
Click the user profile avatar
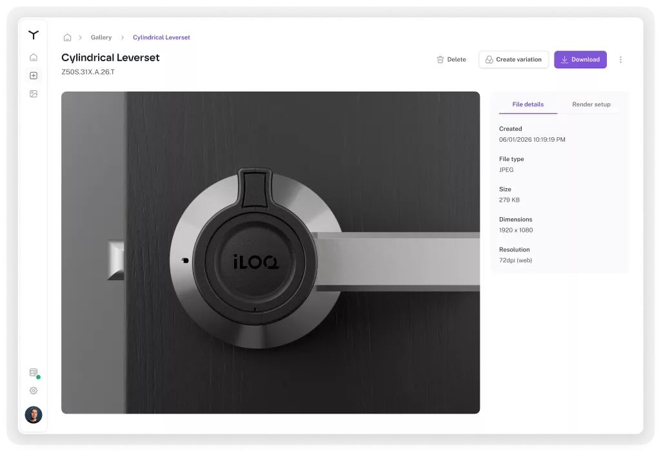(34, 415)
